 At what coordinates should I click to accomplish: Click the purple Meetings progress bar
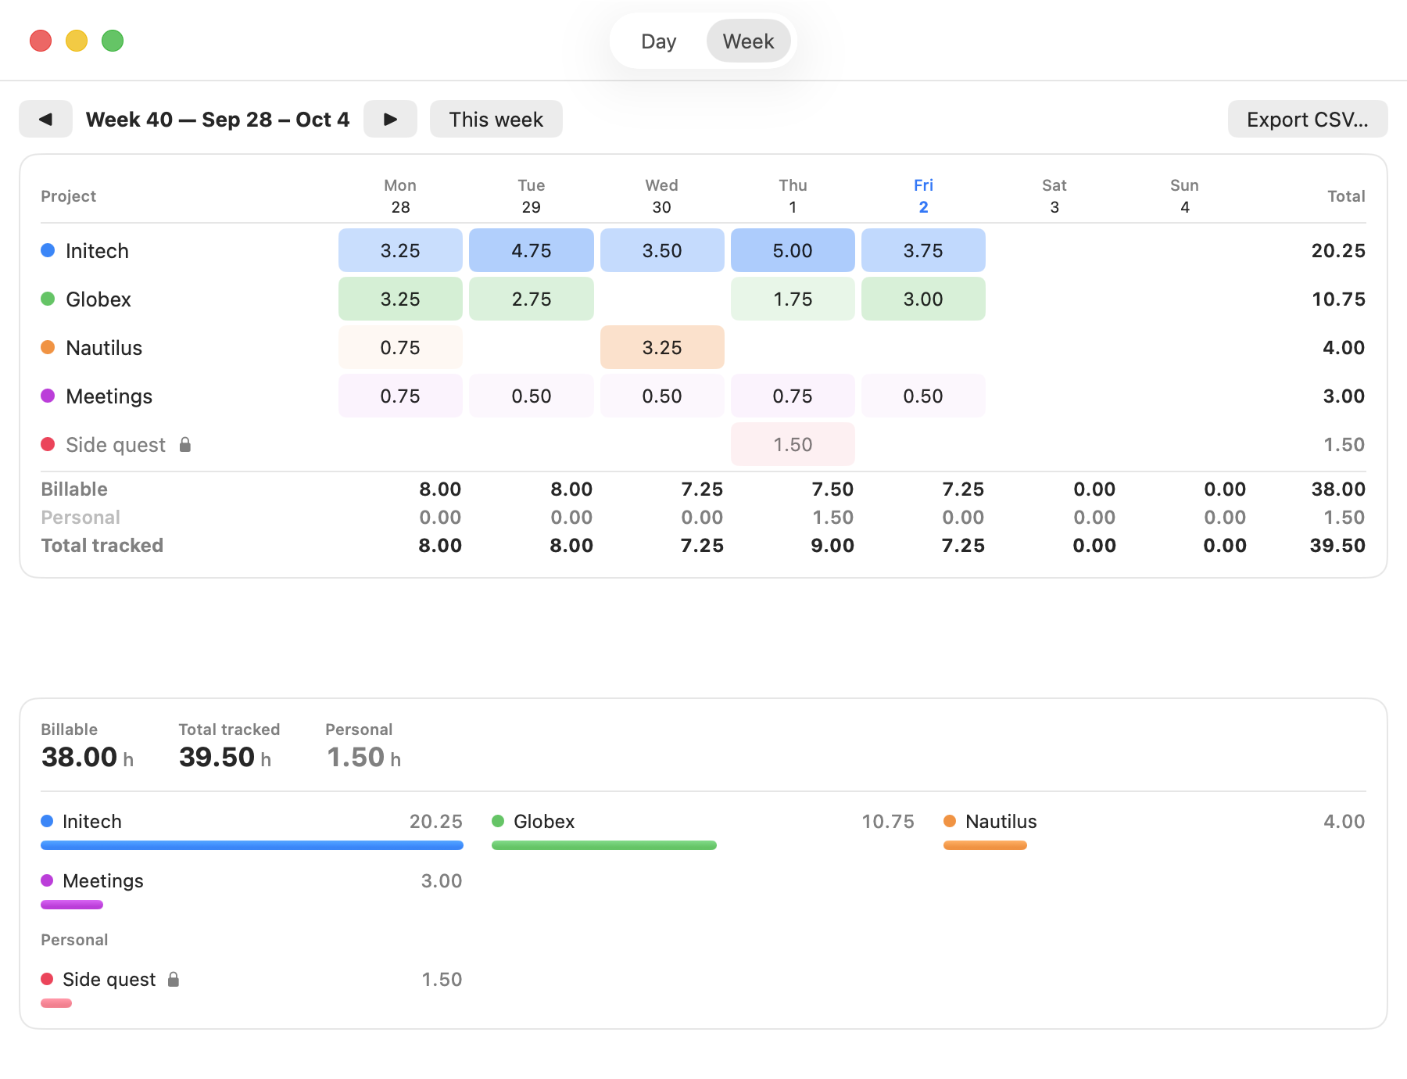coord(72,905)
